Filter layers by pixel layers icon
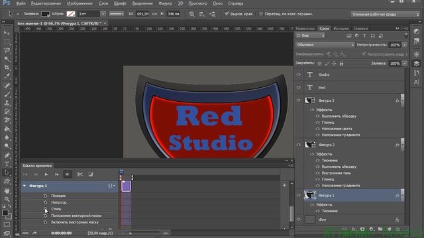Image resolution: width=424 pixels, height=238 pixels. pos(349,36)
